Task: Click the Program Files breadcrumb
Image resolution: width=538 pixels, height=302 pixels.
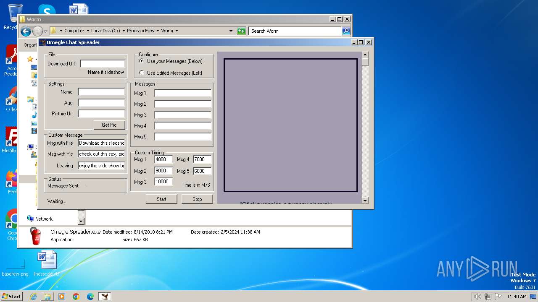Action: 140,31
